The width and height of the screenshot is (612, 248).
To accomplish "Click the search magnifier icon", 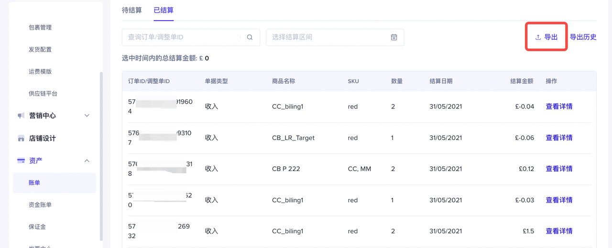I will [x=250, y=37].
